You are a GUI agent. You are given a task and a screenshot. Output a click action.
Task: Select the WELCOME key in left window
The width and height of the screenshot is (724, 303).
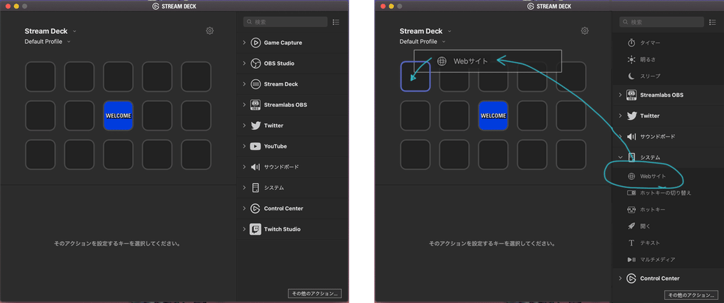tap(118, 115)
